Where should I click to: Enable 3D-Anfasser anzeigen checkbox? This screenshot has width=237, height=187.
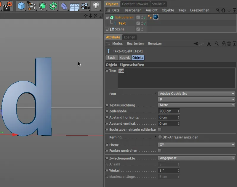(x=160, y=137)
